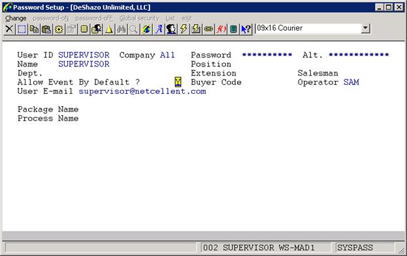The width and height of the screenshot is (407, 256).
Task: Click the SYSPASS status bar entry
Action: (x=365, y=248)
